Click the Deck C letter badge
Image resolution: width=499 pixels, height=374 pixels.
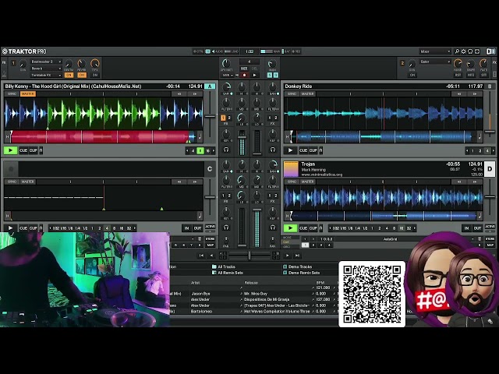210,169
